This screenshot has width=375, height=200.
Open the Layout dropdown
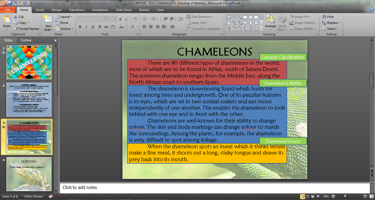coord(64,17)
